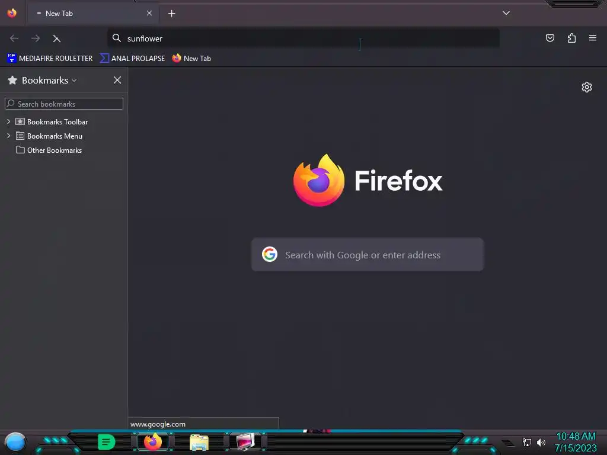Open the monitor app on taskbar

coord(245,442)
